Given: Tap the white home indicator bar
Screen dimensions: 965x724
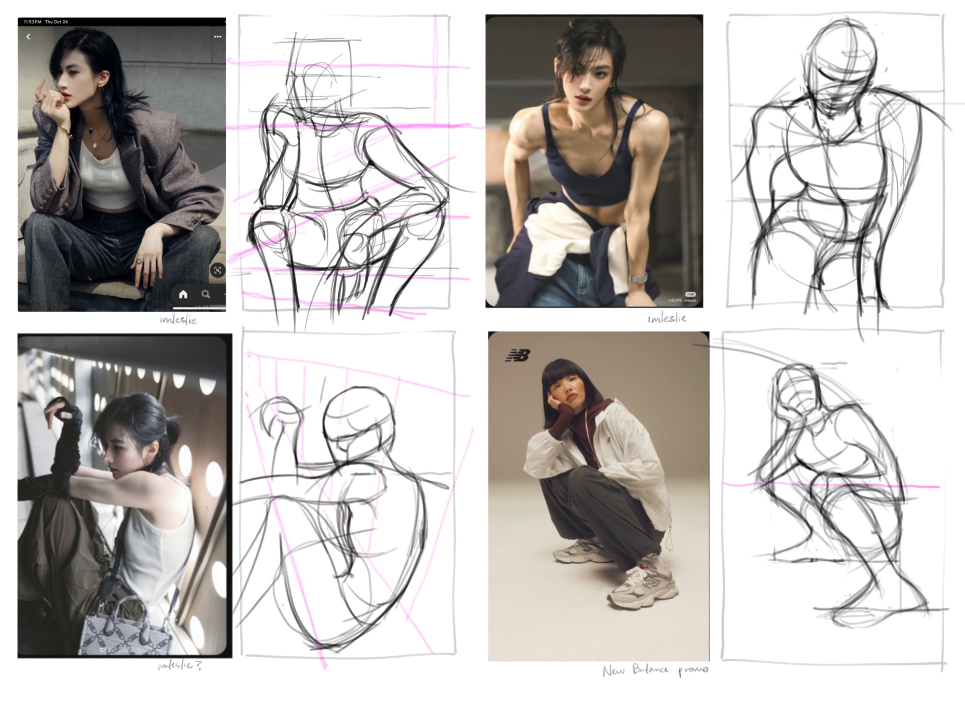Looking at the screenshot, I should [x=199, y=308].
